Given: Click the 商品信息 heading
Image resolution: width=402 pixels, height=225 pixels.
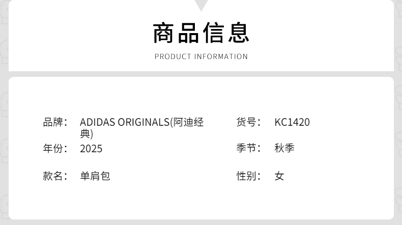Looking at the screenshot, I should click(x=202, y=33).
